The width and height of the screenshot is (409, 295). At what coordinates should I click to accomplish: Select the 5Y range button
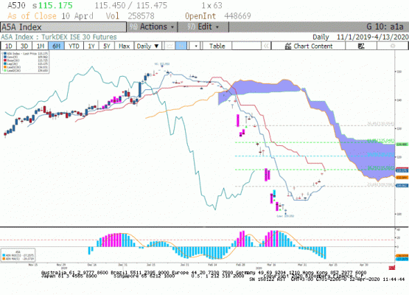(106, 46)
